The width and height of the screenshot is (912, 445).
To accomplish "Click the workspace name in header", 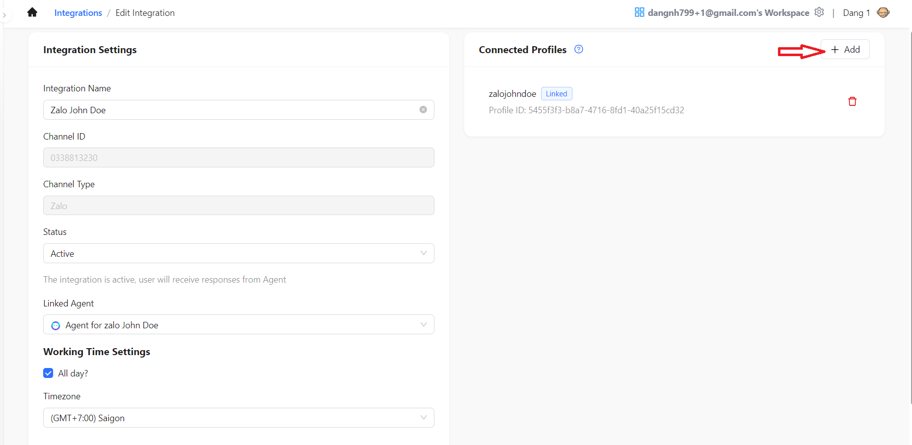I will pos(728,13).
